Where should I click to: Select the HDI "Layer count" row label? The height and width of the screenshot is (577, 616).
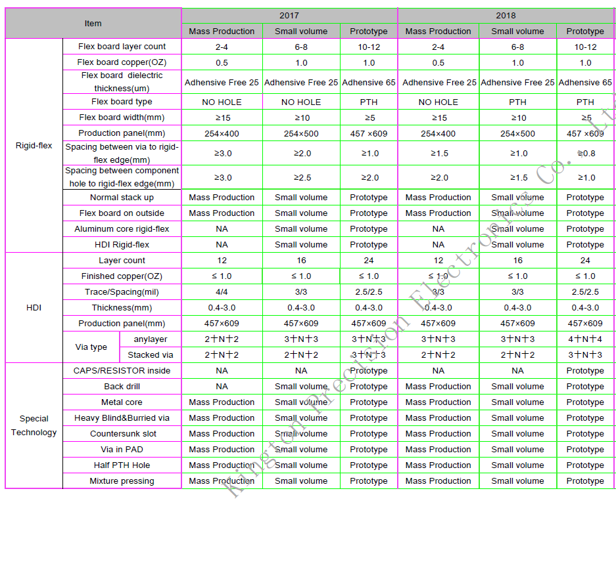pyautogui.click(x=122, y=261)
